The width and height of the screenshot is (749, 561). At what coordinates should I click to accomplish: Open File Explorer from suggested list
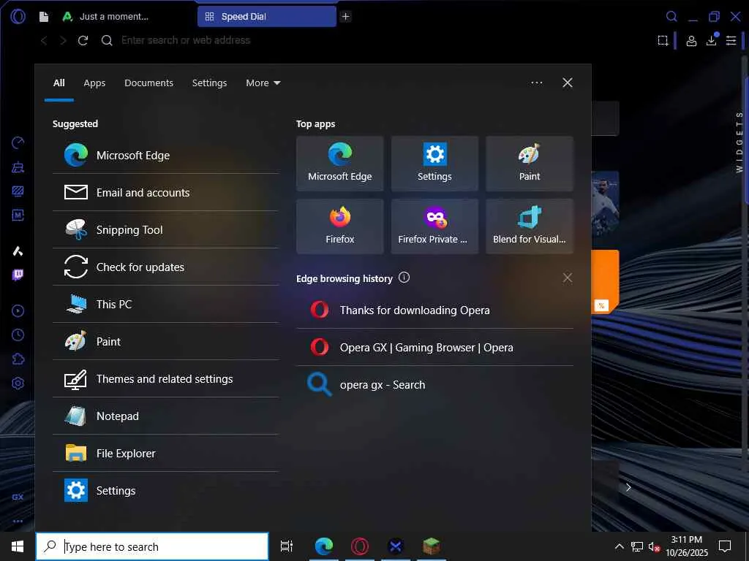[x=165, y=453]
